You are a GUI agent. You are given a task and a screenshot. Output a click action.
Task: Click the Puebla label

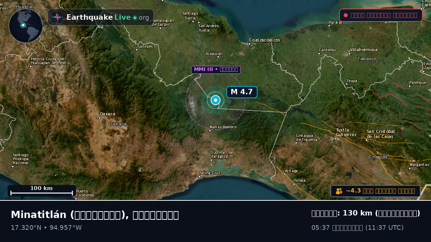24,6
